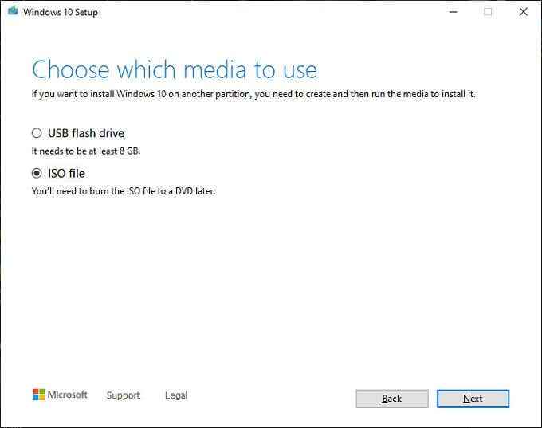Open the Legal link

[x=176, y=395]
